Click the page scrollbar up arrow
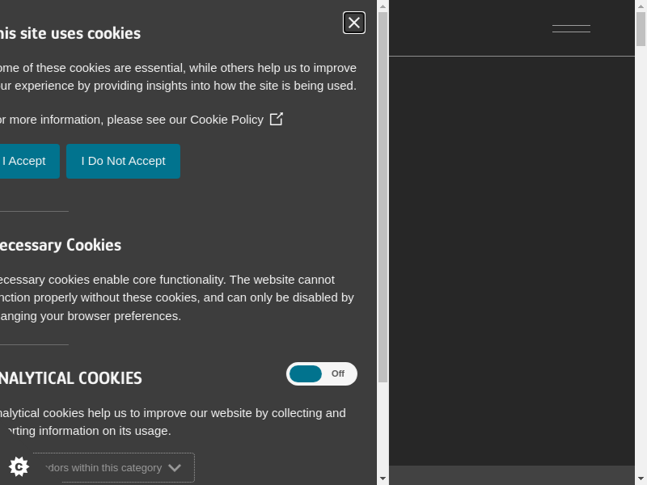Screen dimensions: 647x485 click(x=641, y=6)
